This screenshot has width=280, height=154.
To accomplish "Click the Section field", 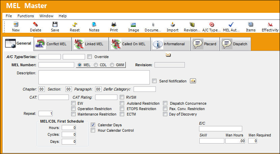I will [x=68, y=89].
